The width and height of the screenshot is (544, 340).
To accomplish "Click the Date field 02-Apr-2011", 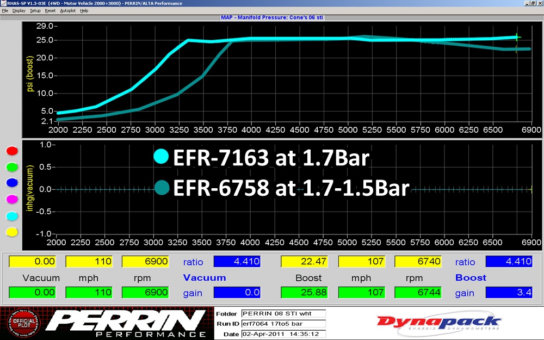I will coord(283,335).
